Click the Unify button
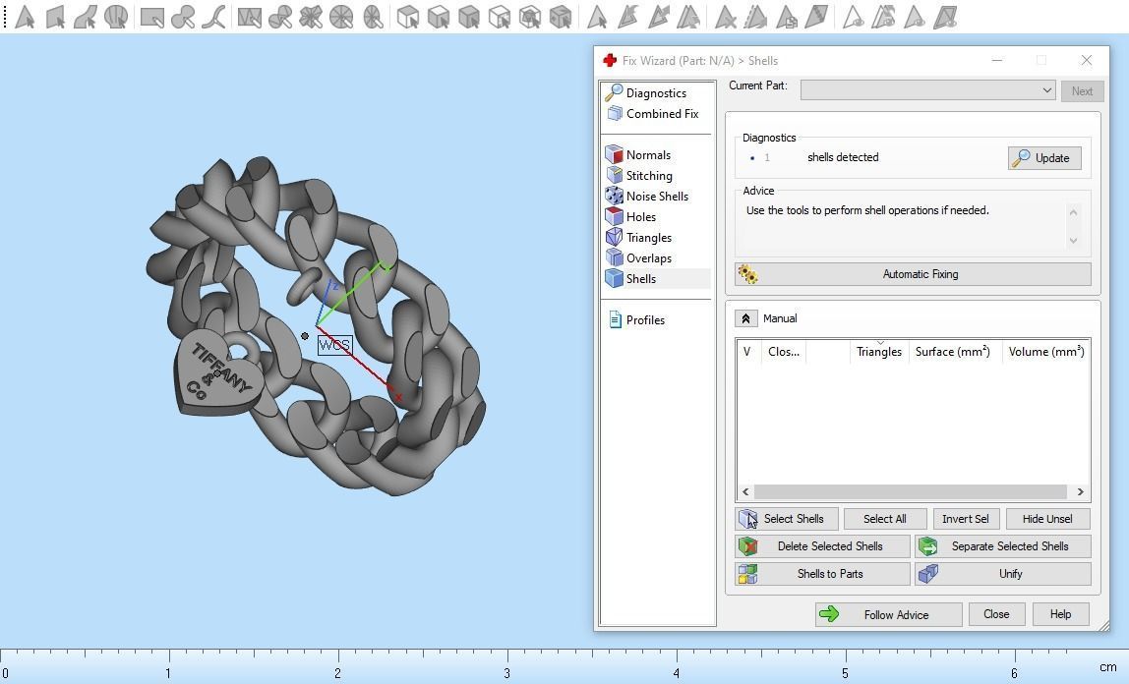The width and height of the screenshot is (1129, 684). pos(1003,573)
